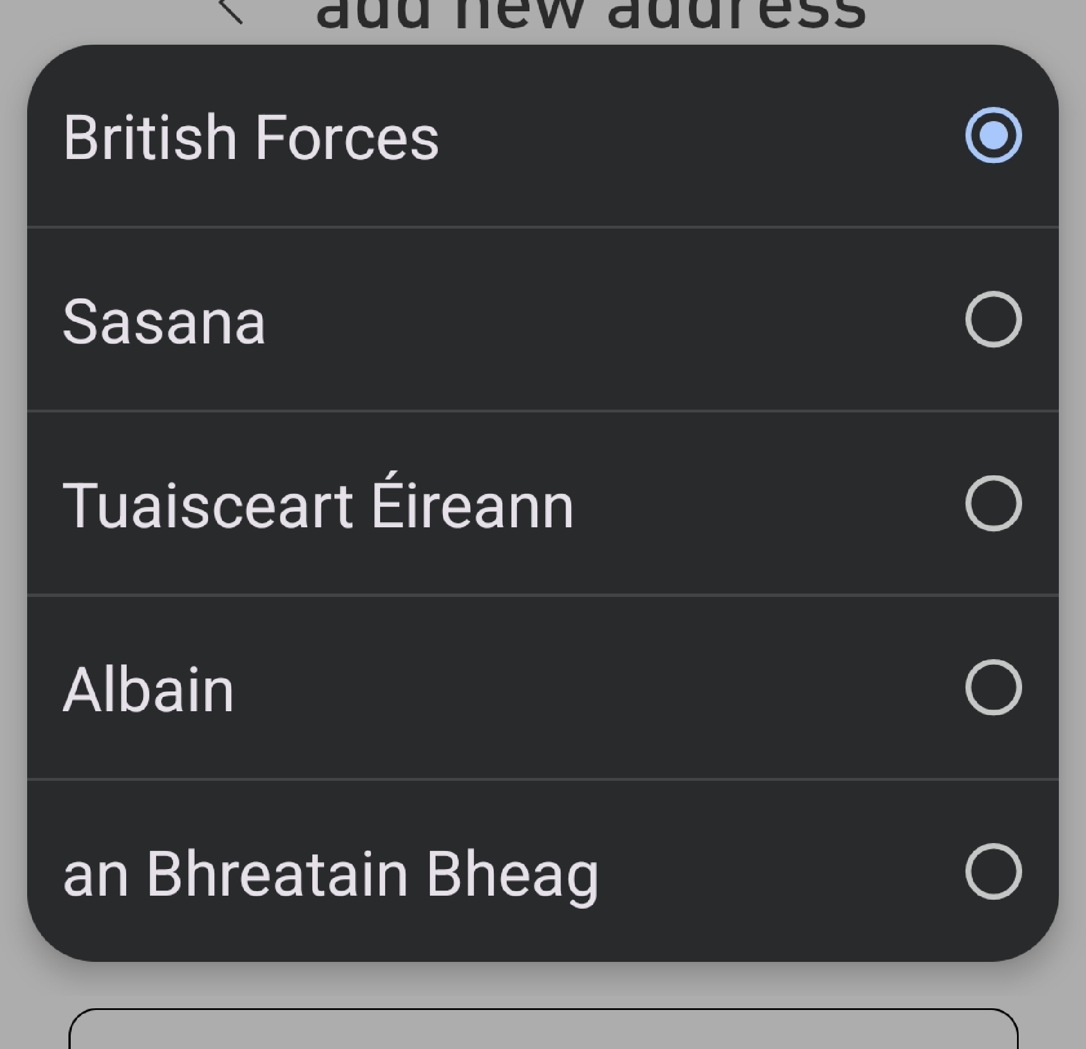
Task: Select the Sasana radio button
Action: click(x=993, y=319)
